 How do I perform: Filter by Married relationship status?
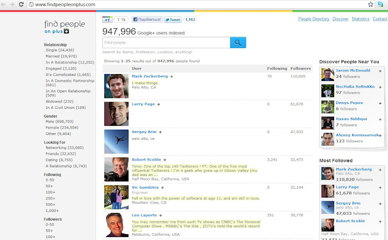pyautogui.click(x=61, y=56)
